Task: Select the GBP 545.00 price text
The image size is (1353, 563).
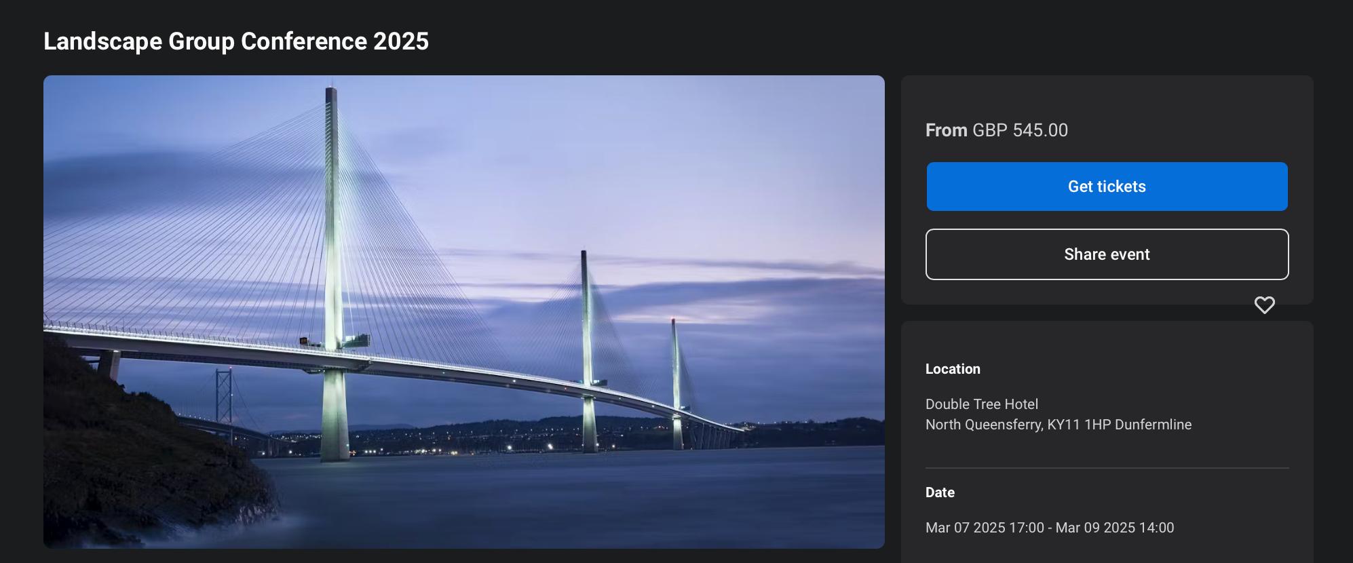Action: point(1020,130)
